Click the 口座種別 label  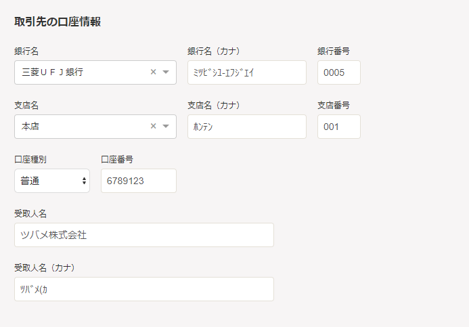point(30,160)
